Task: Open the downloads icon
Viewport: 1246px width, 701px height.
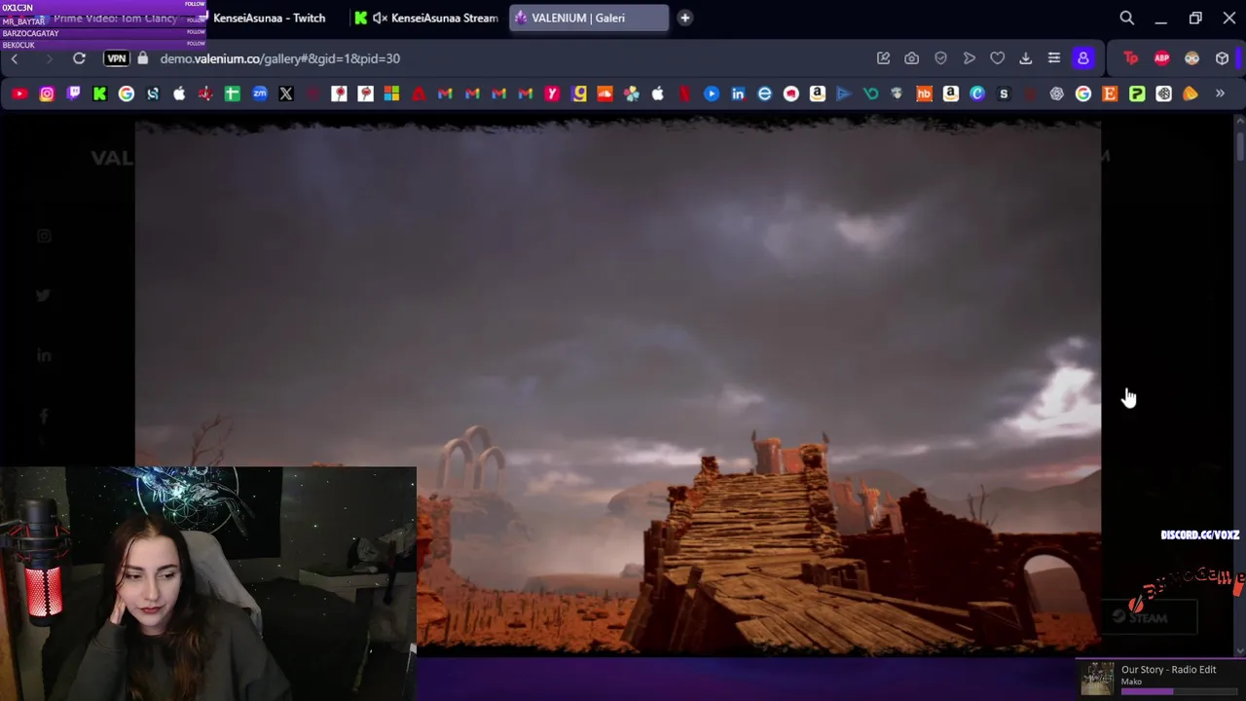Action: click(1025, 58)
